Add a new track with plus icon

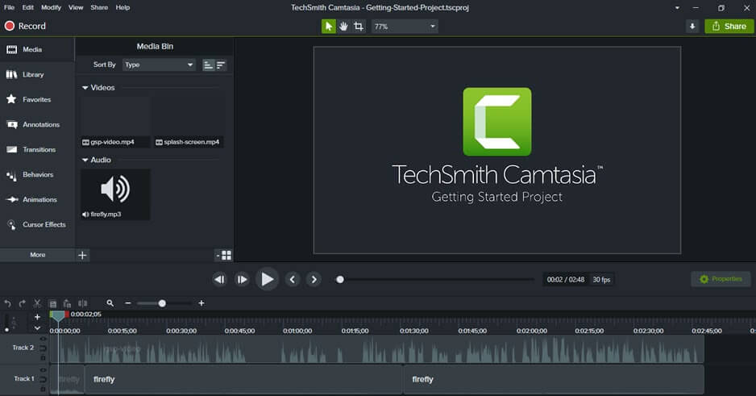pyautogui.click(x=37, y=317)
